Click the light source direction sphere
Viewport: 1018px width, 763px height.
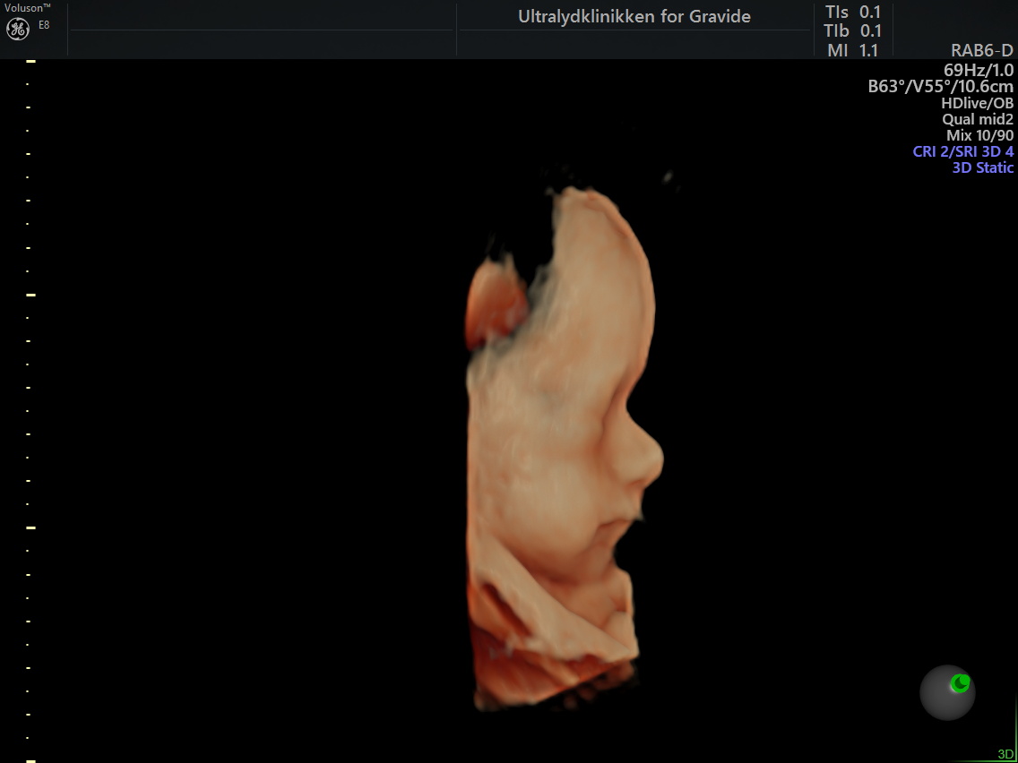coord(947,692)
